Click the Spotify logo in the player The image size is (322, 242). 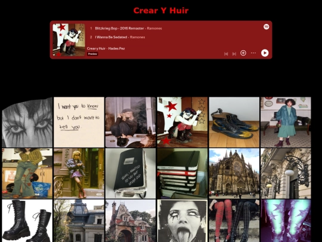[x=266, y=27]
